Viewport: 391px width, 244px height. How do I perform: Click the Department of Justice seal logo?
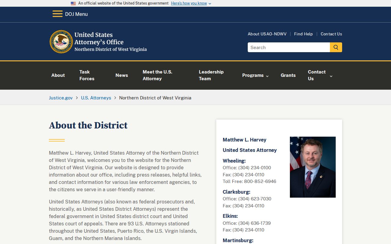[61, 42]
